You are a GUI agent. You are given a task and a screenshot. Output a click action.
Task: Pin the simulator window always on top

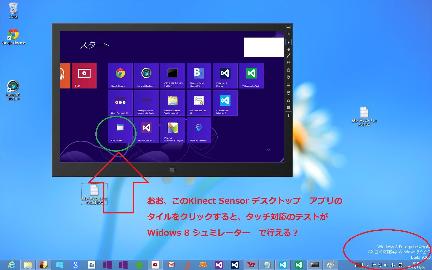pos(289,34)
